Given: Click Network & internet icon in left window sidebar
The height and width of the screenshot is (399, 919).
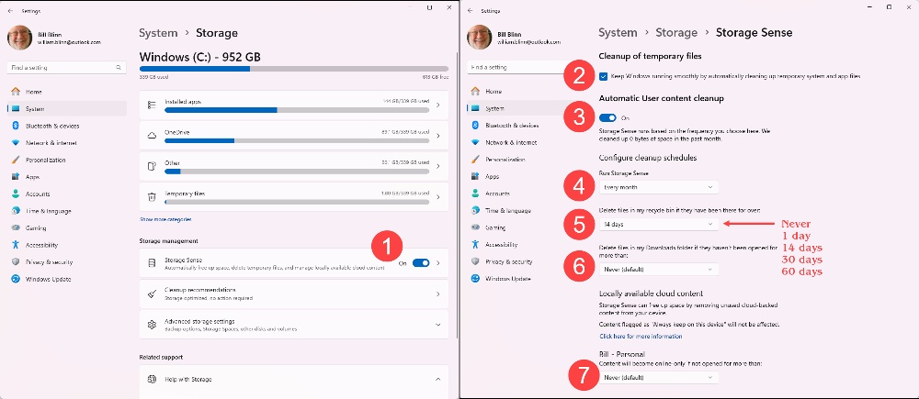Looking at the screenshot, I should pyautogui.click(x=16, y=143).
